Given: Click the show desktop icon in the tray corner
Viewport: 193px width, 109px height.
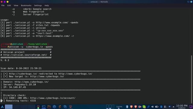Looking at the screenshot, I should click(191, 107).
